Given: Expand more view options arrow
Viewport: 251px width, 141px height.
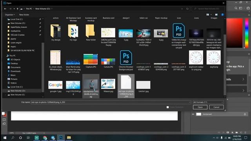Looking at the screenshot, I should [211, 14].
